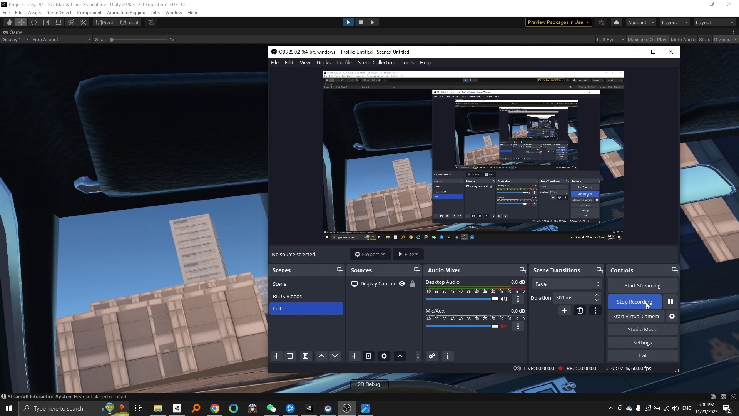
Task: Lock the Display Capture source
Action: pyautogui.click(x=413, y=283)
